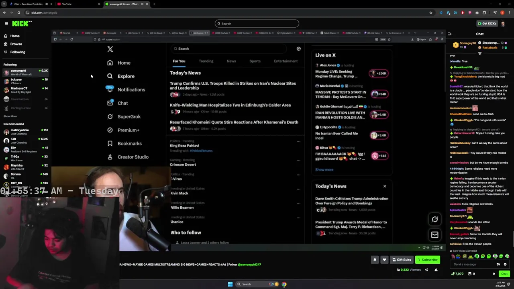Open the channel points balance 7,070
The width and height of the screenshot is (514, 289).
click(x=457, y=274)
